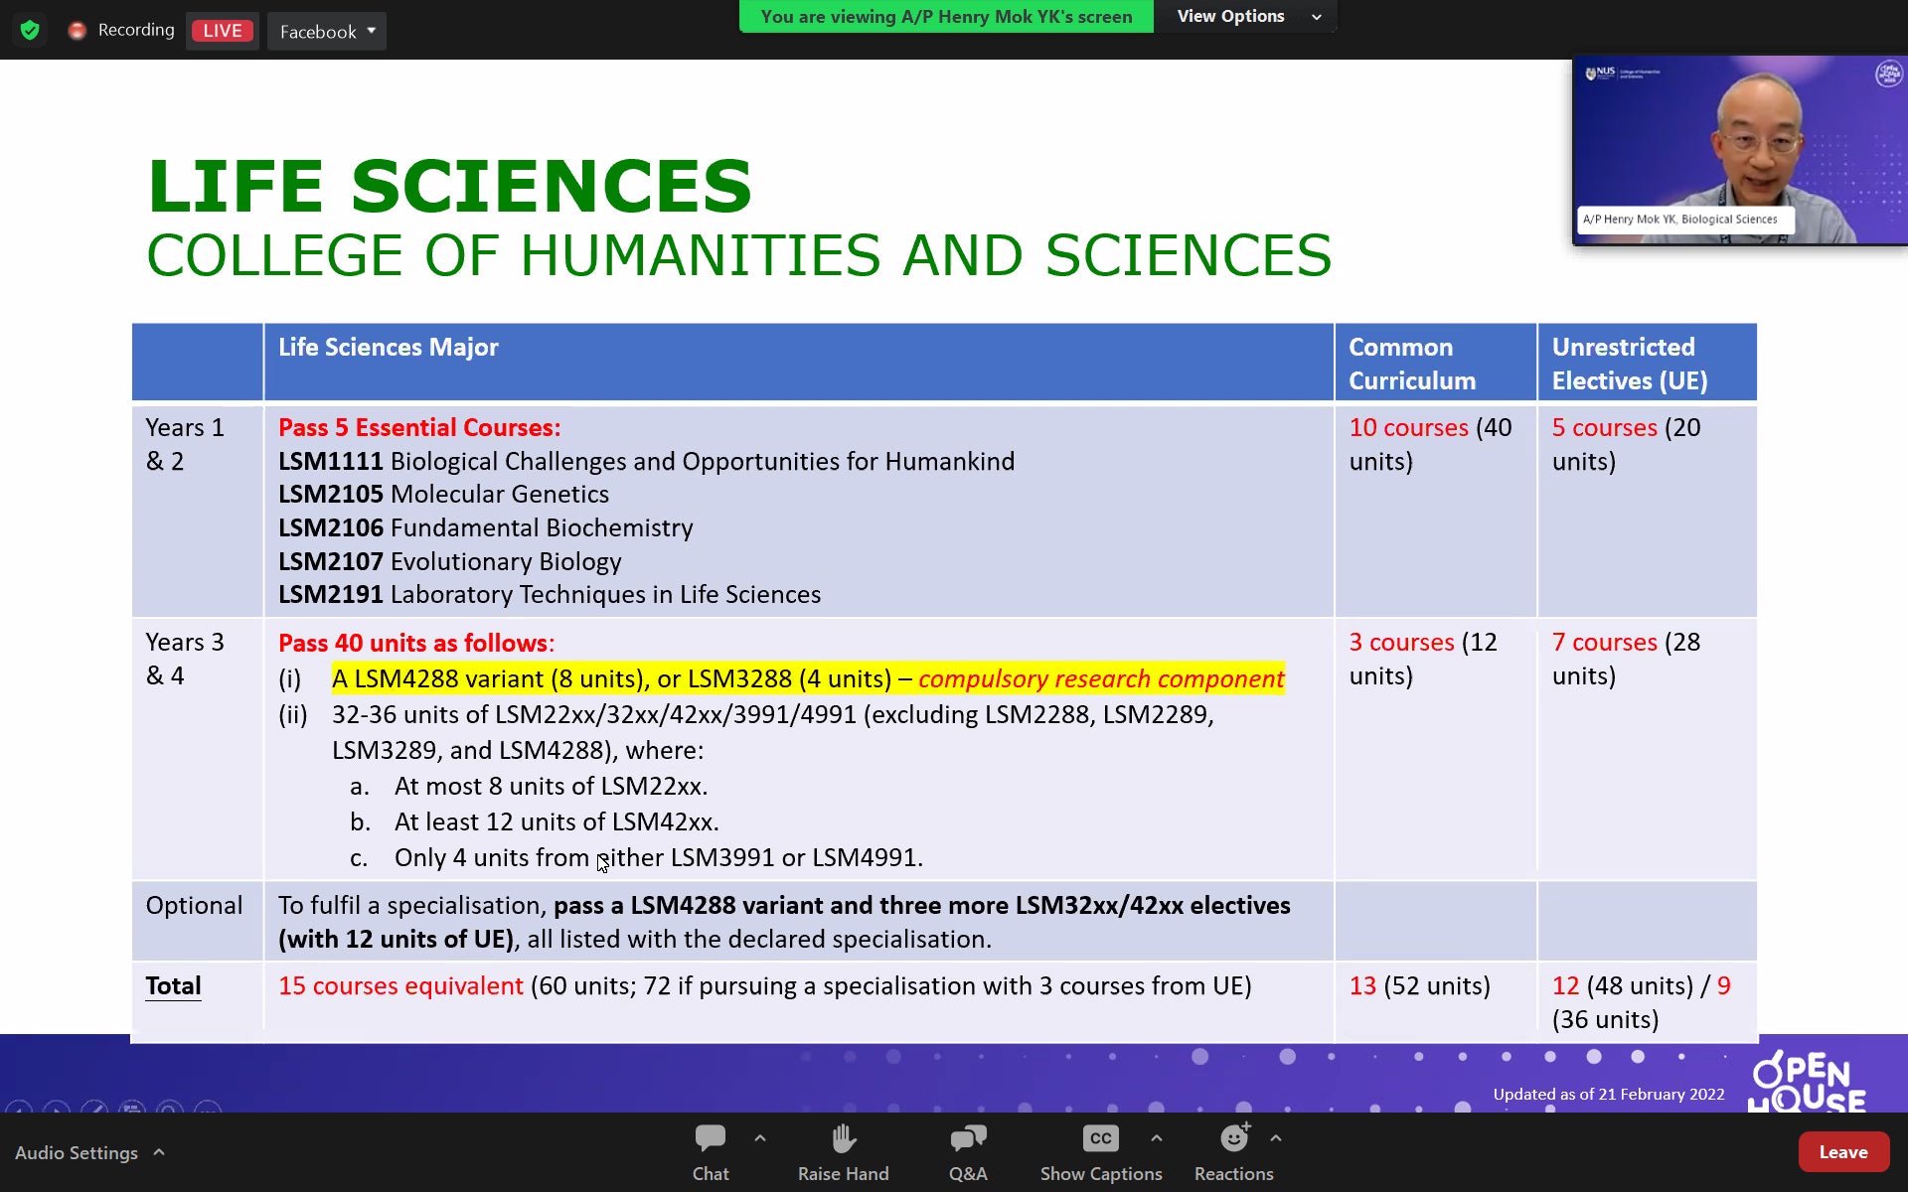
Task: Click the green encryption shield icon
Action: click(x=30, y=30)
